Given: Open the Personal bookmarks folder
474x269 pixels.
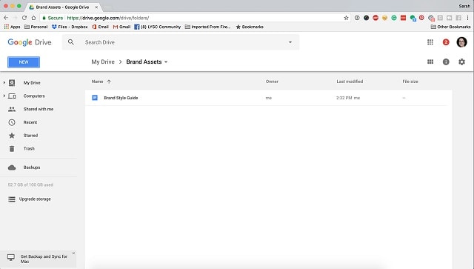Looking at the screenshot, I should [x=36, y=27].
